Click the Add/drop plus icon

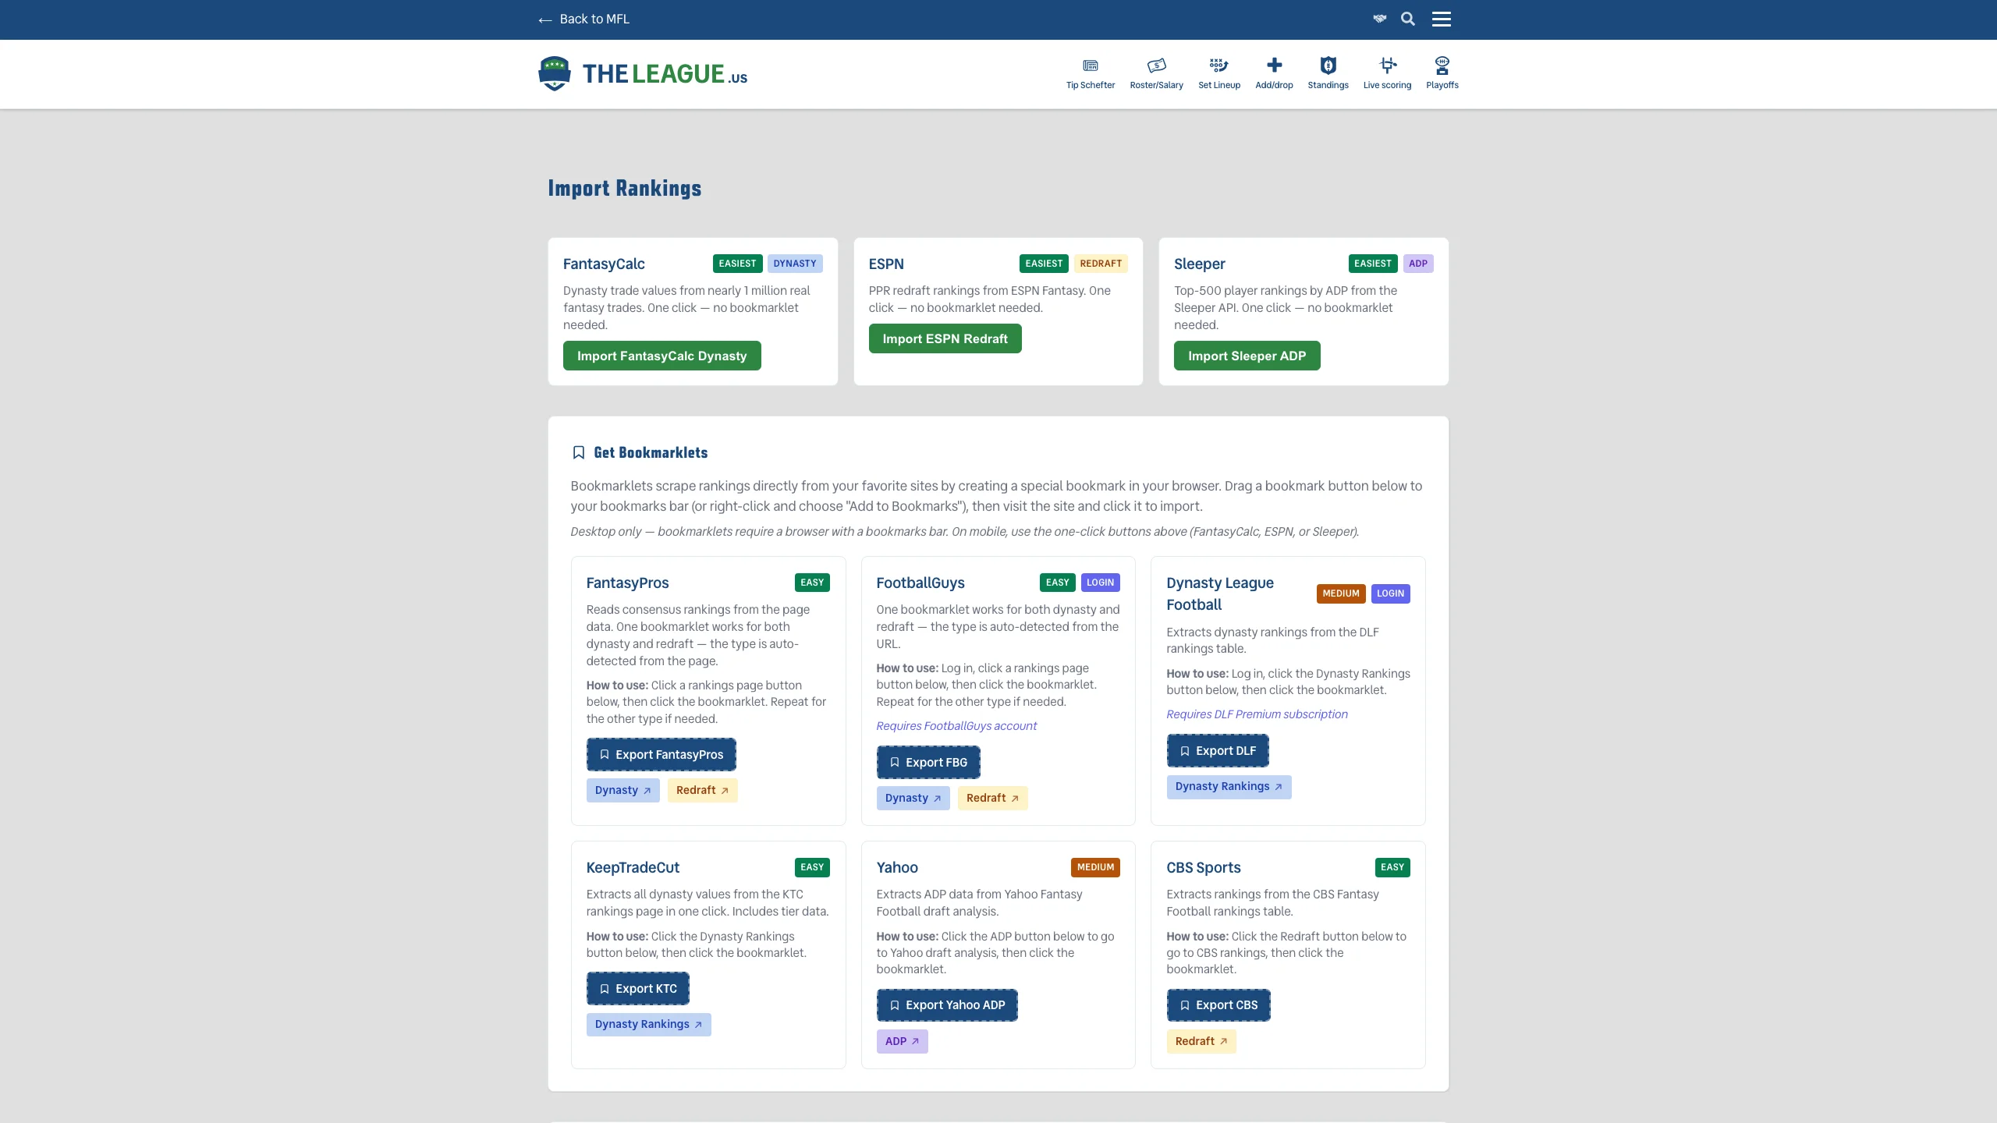coord(1274,65)
